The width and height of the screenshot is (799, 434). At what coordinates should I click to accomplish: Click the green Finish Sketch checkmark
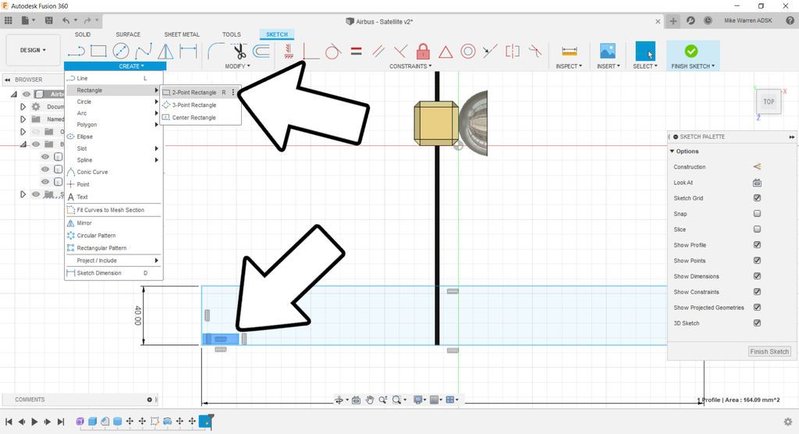tap(691, 51)
